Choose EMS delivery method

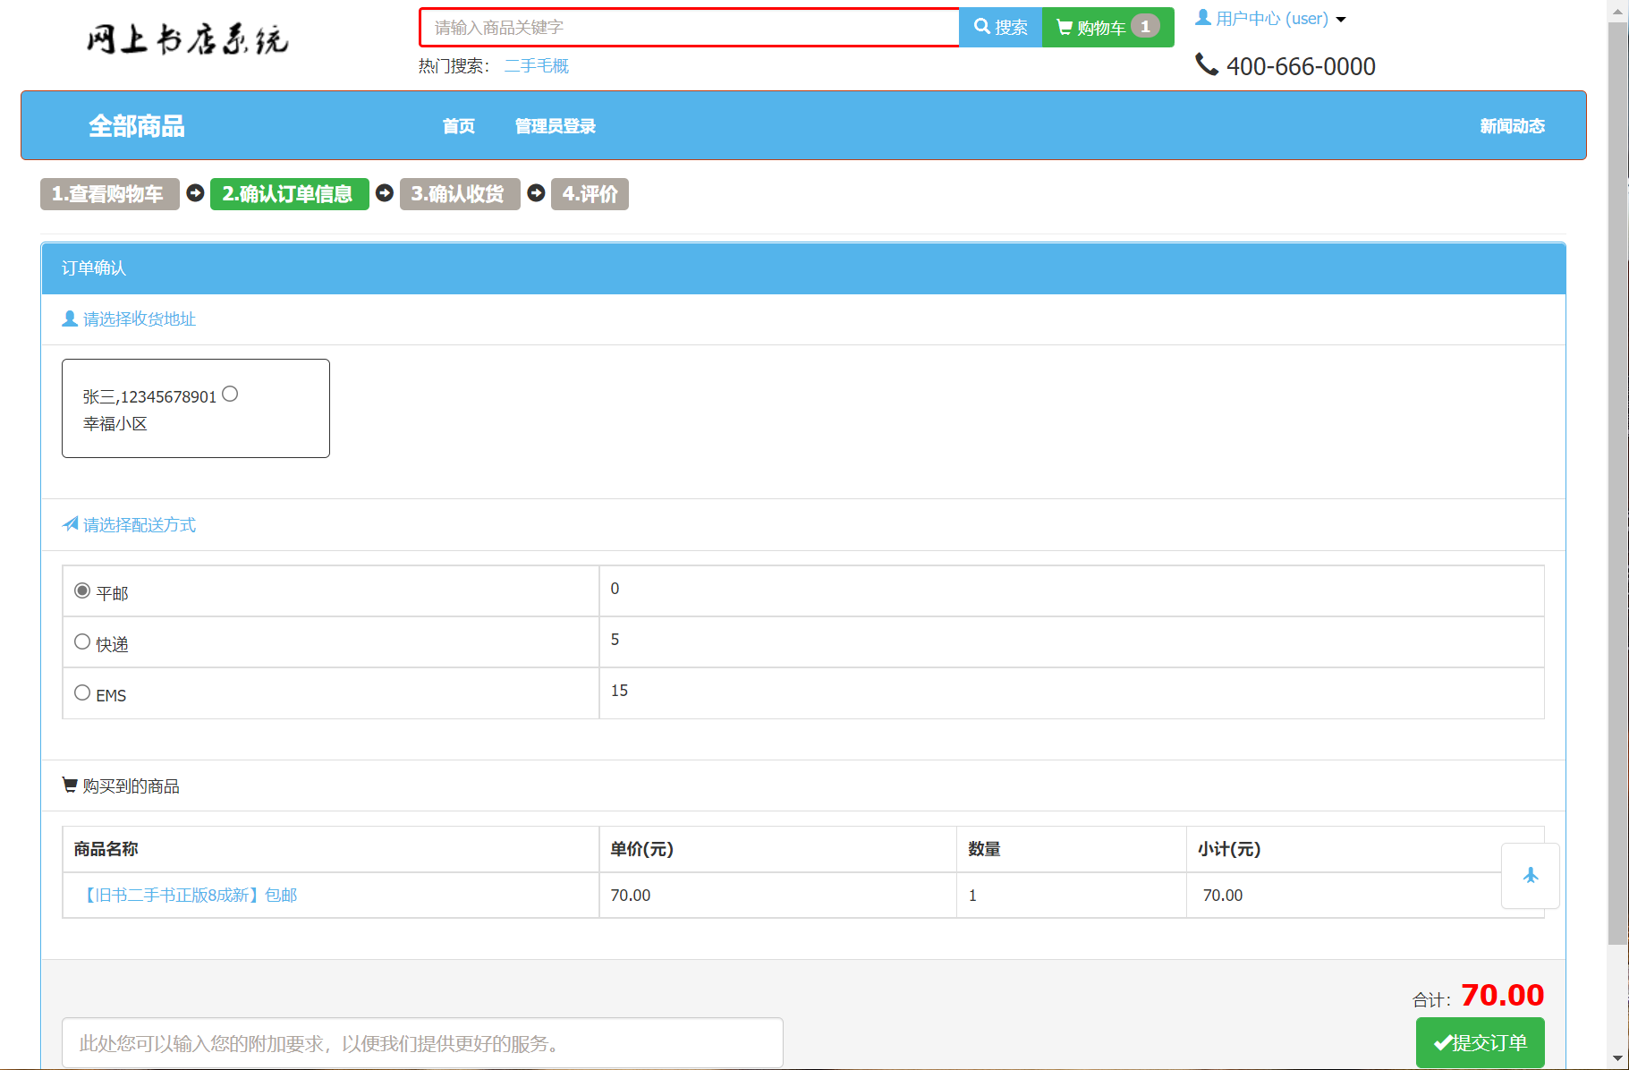82,692
